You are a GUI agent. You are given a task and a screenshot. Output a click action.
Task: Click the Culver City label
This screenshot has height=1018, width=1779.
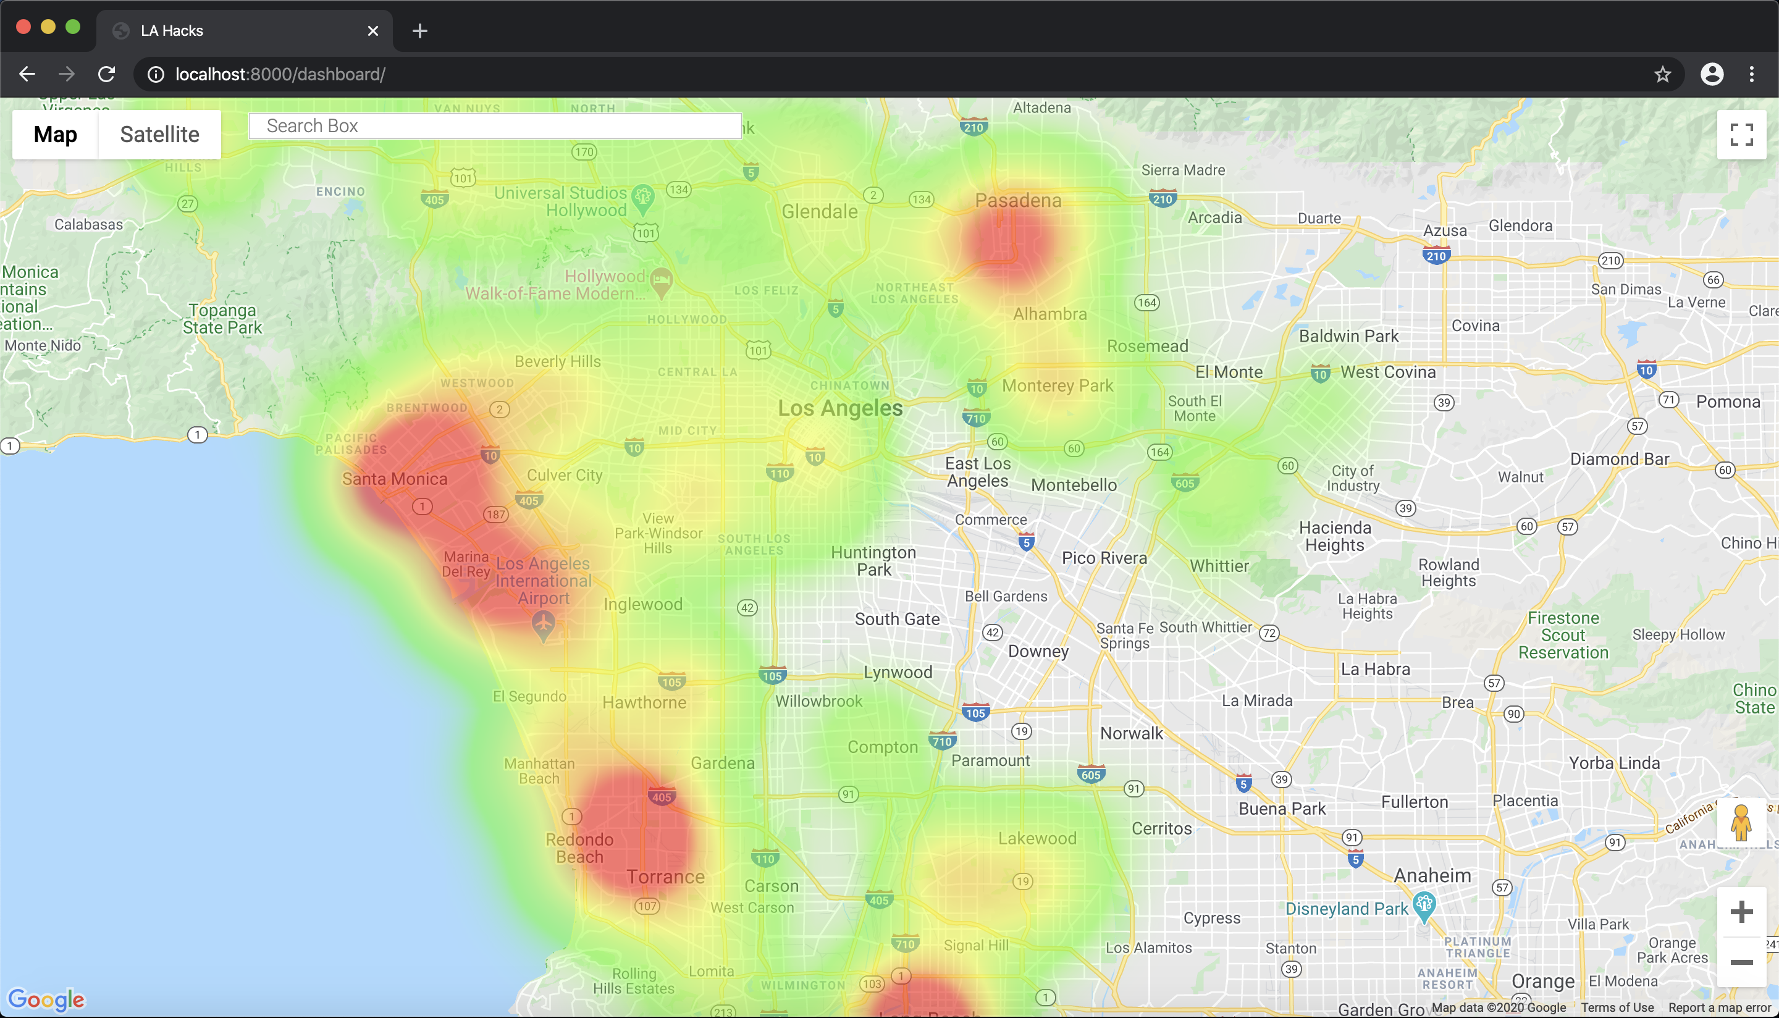(564, 476)
